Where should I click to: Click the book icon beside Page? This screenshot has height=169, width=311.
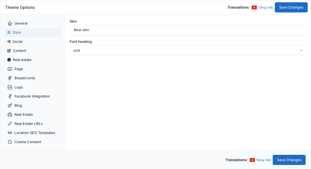[10, 69]
